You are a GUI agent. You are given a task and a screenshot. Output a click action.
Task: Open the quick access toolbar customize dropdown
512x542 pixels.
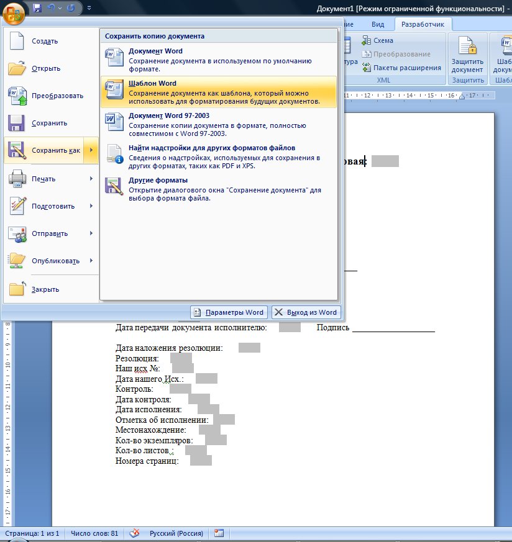(89, 7)
